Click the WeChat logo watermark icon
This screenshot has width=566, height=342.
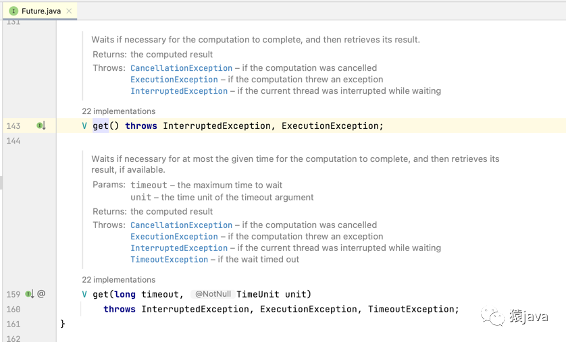pos(492,316)
